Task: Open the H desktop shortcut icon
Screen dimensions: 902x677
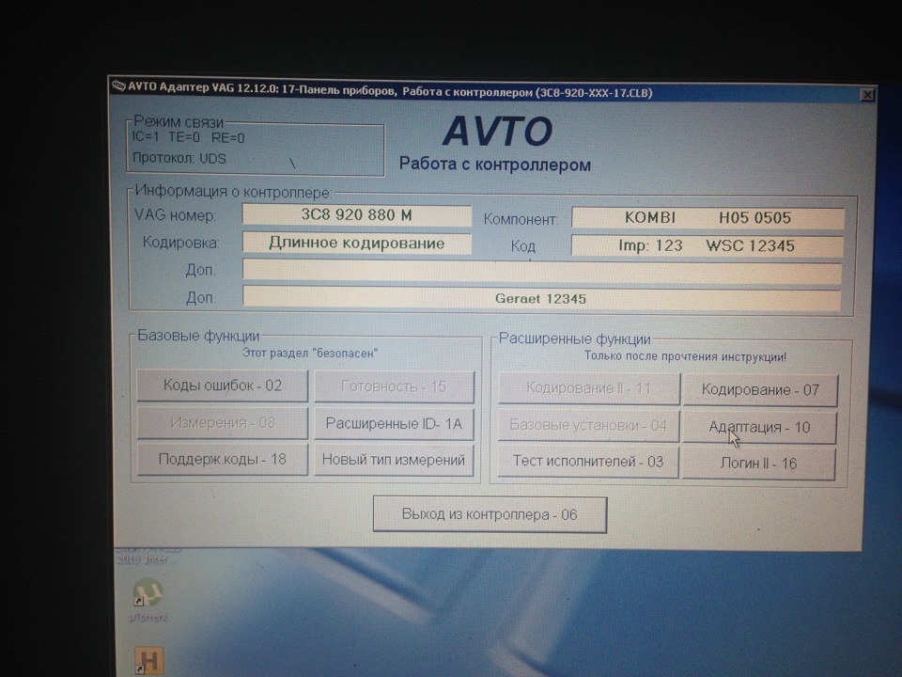Action: click(x=148, y=661)
